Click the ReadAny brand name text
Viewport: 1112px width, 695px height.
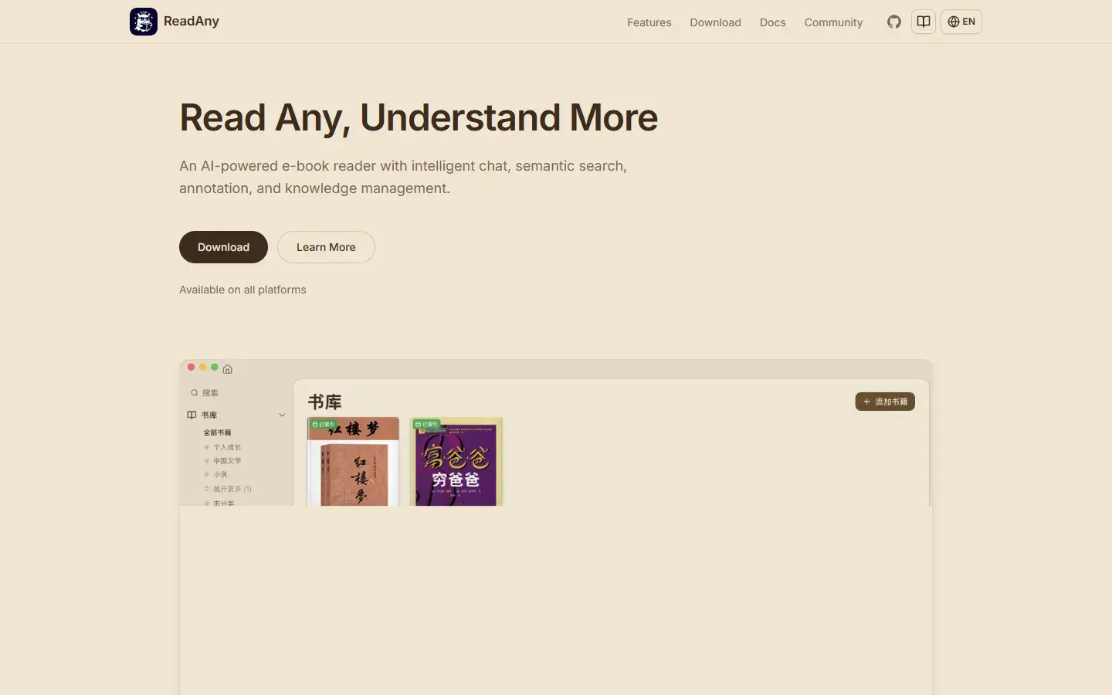(192, 22)
